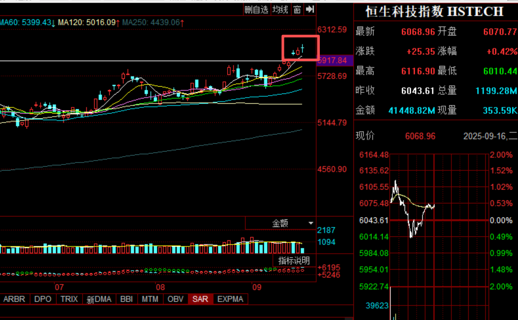Click the 最高 value 6116.90
Viewport: 518px width, 320px height.
coord(418,71)
